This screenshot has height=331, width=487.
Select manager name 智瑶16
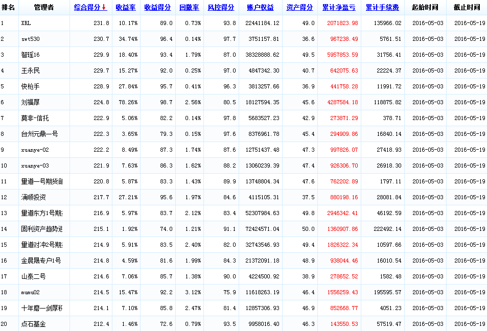(31, 55)
